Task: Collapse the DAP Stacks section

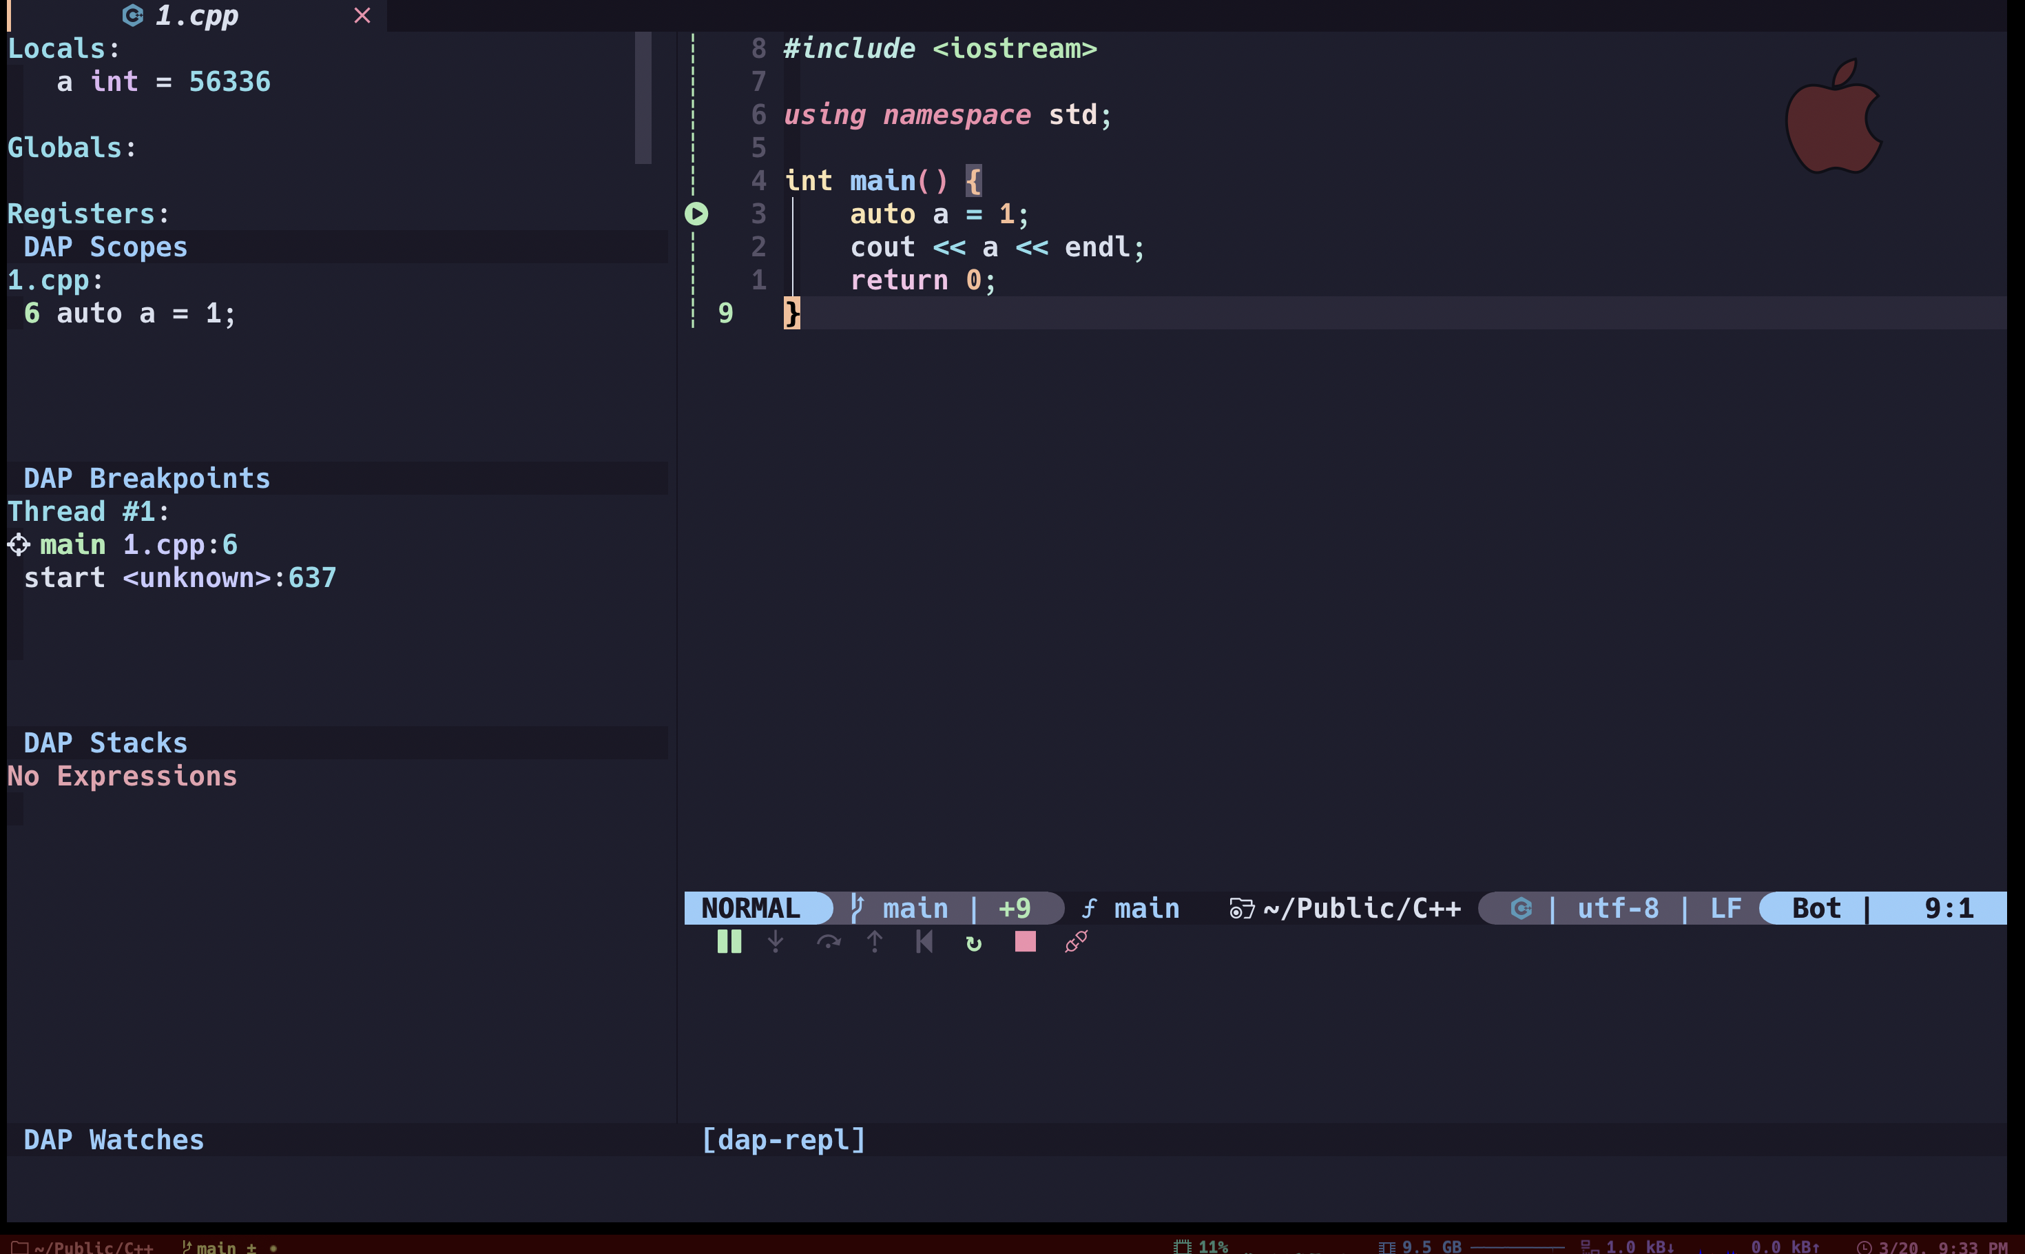Action: (x=105, y=742)
